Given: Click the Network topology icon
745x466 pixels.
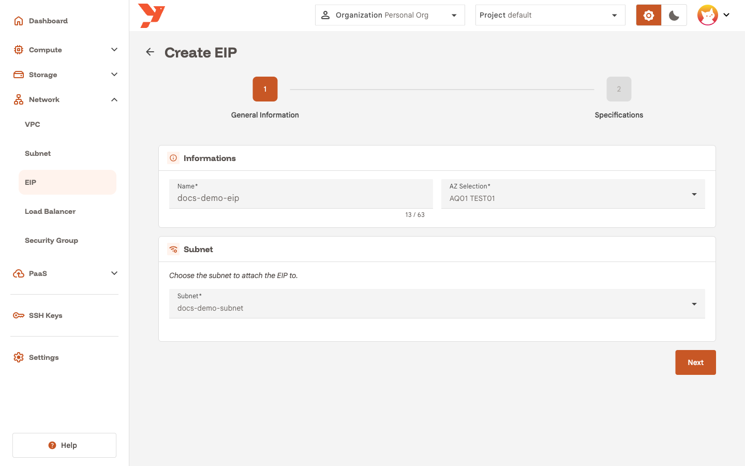Looking at the screenshot, I should tap(19, 99).
